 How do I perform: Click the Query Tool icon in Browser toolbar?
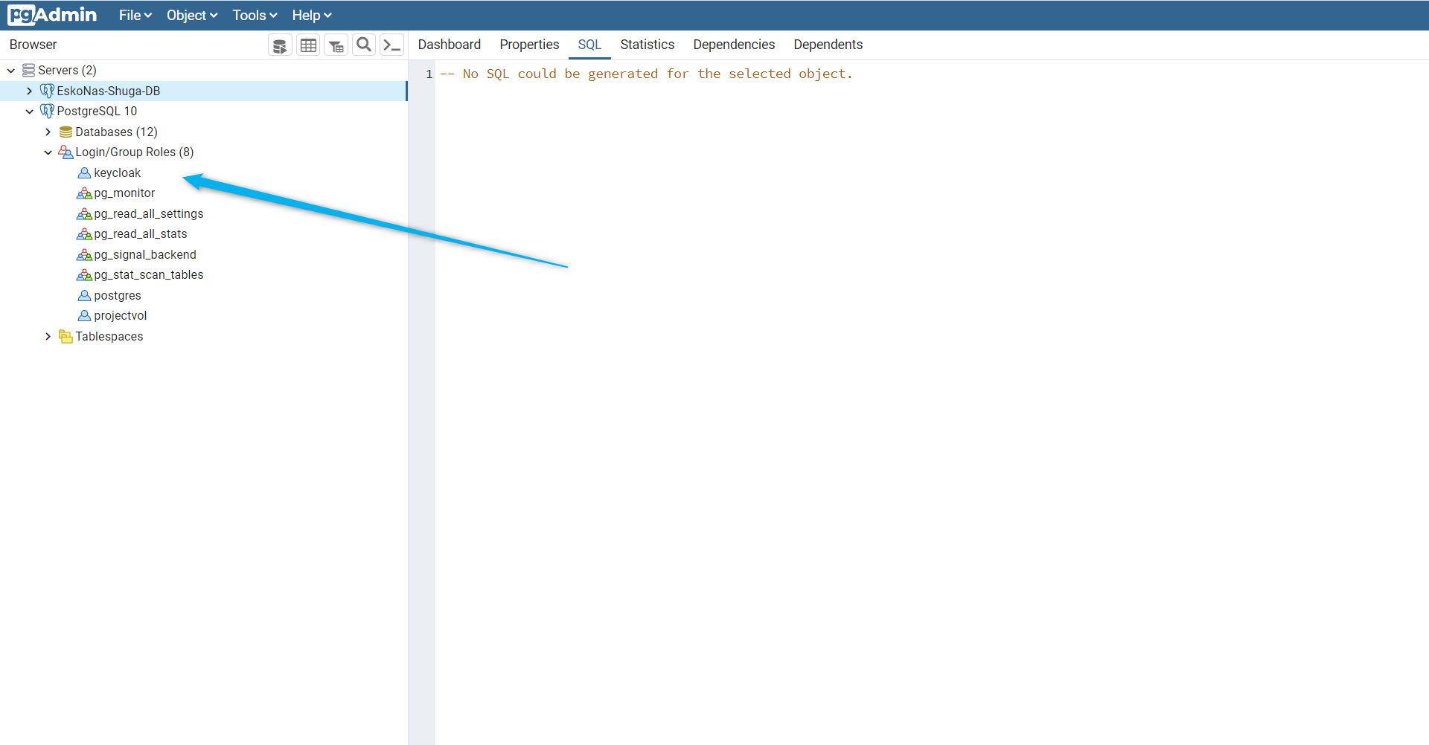click(280, 45)
